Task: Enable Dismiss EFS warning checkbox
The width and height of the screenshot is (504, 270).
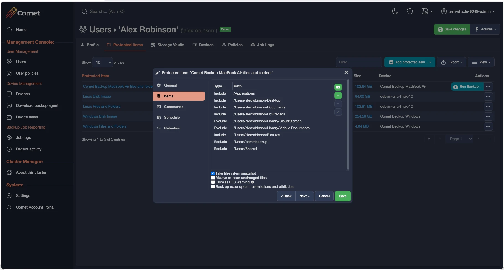Action: [x=213, y=182]
